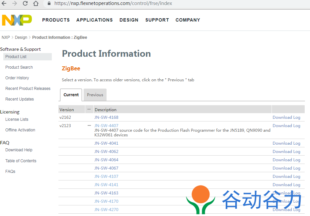The height and width of the screenshot is (216, 310).
Task: Open the SUPPORT menu
Action: [157, 20]
